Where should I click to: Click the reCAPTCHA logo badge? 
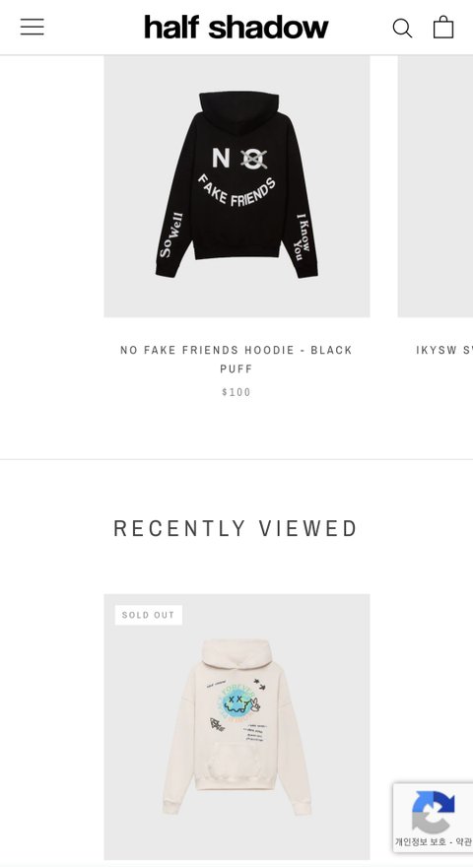(x=434, y=812)
